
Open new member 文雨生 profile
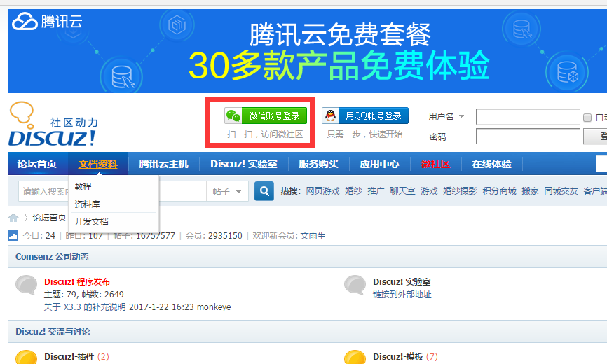coord(313,236)
